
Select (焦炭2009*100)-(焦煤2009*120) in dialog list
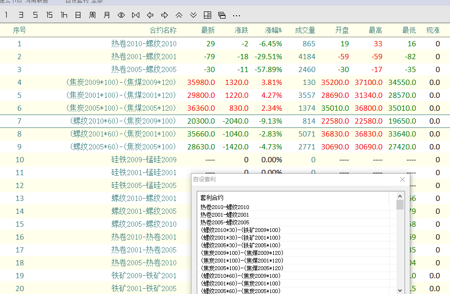click(242, 253)
